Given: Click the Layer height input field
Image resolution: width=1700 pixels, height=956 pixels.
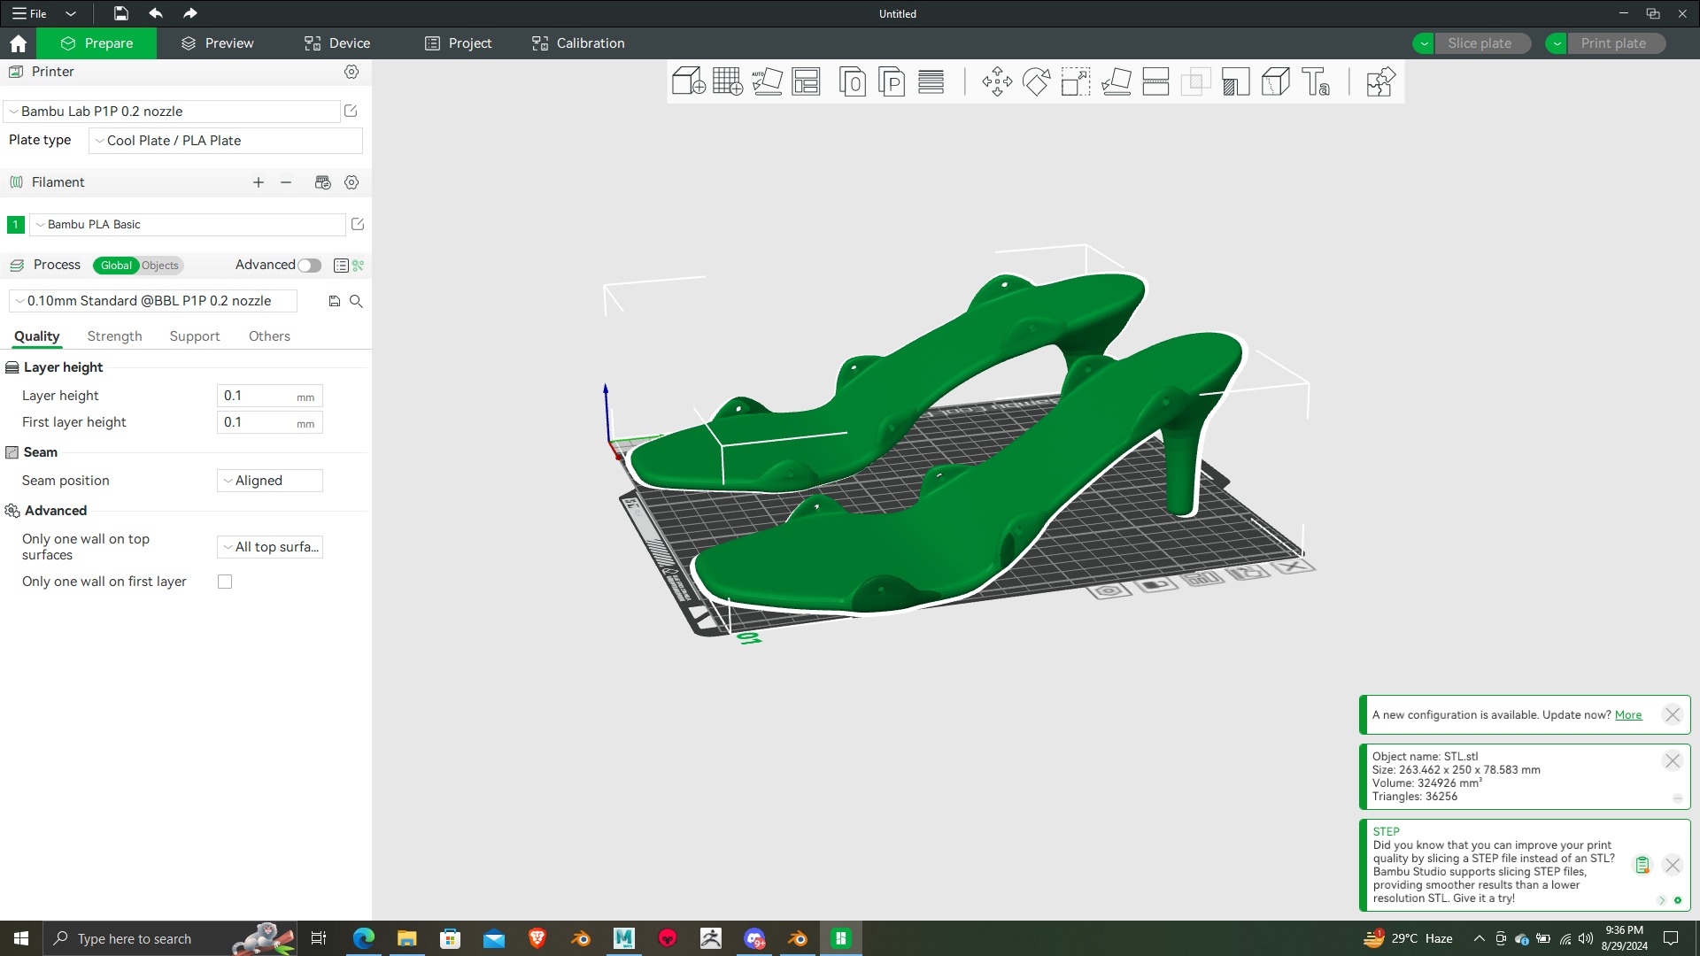Looking at the screenshot, I should click(269, 396).
